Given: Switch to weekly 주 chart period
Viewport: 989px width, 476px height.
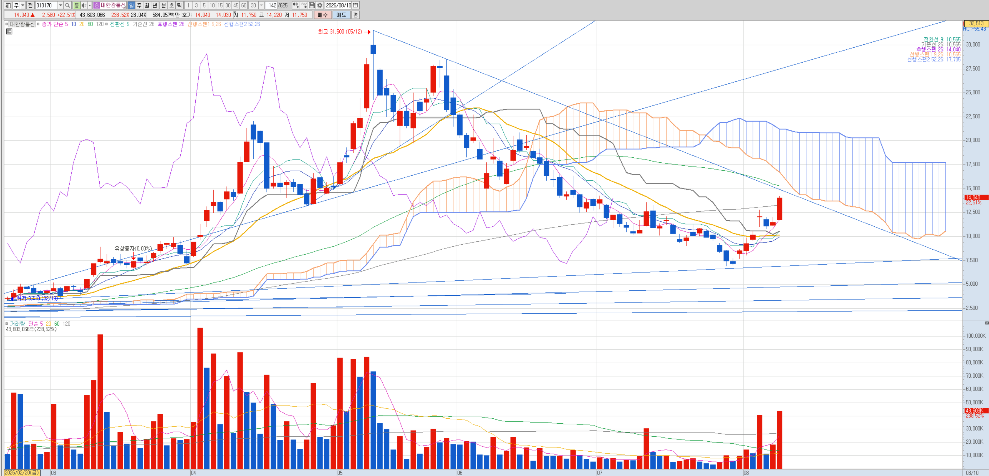Looking at the screenshot, I should 139,5.
